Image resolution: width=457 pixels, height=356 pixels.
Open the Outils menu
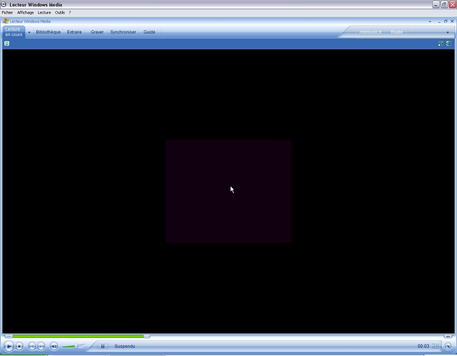pyautogui.click(x=60, y=12)
